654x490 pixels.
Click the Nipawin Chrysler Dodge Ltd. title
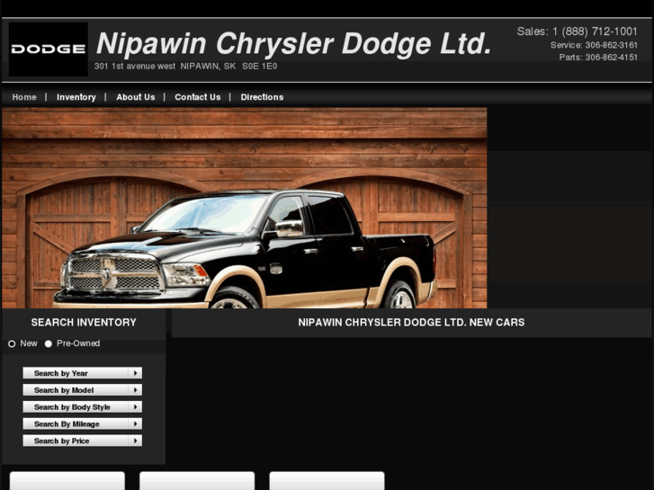point(294,44)
